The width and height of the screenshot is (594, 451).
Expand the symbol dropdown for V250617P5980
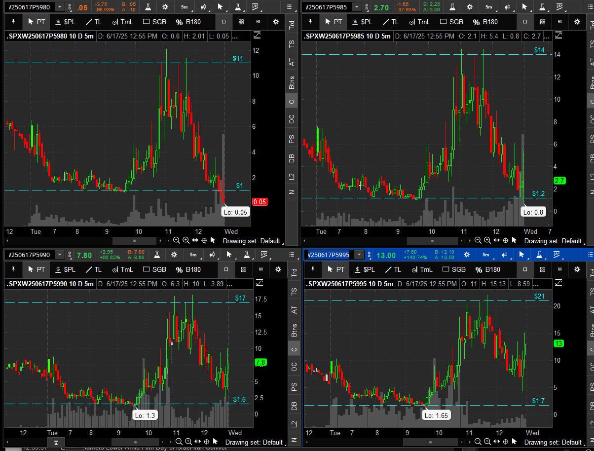(x=60, y=7)
